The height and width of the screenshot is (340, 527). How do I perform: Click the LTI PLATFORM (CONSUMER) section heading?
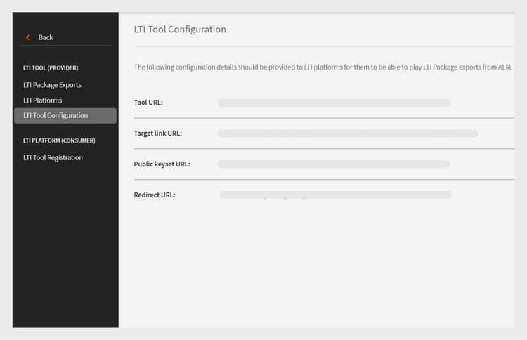pos(59,140)
